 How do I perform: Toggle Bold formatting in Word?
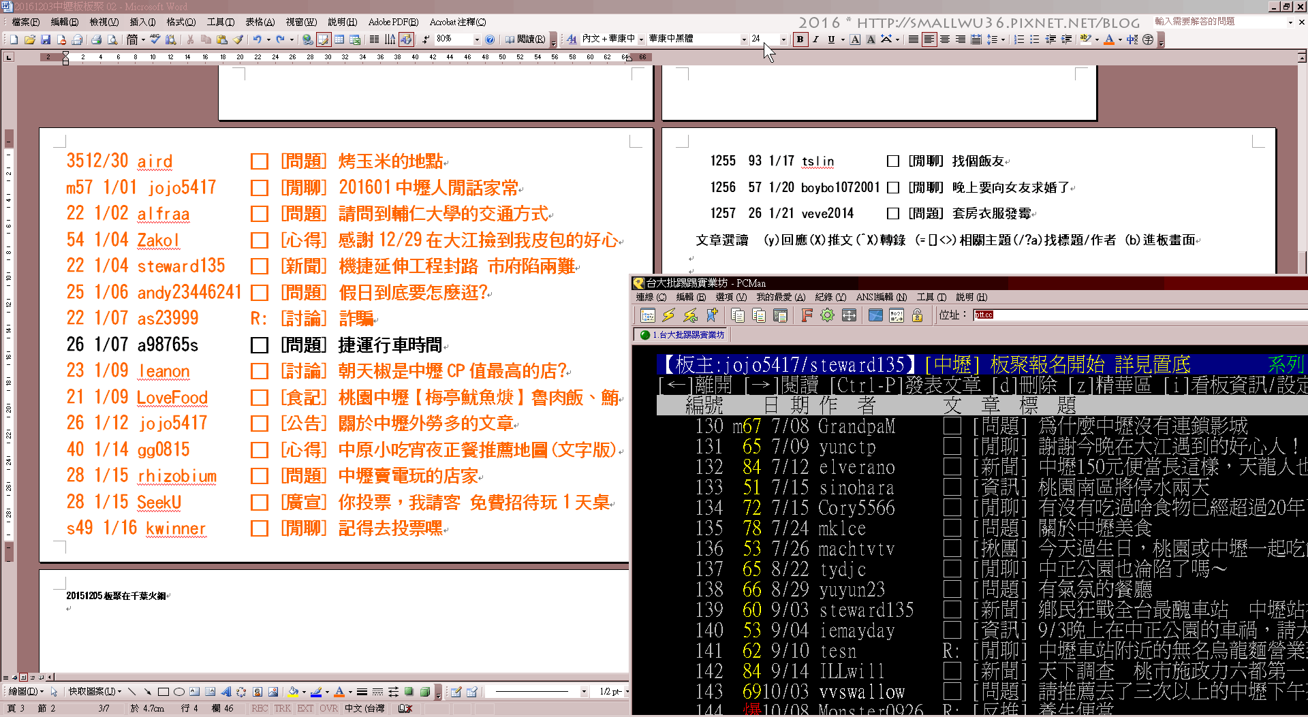point(800,39)
